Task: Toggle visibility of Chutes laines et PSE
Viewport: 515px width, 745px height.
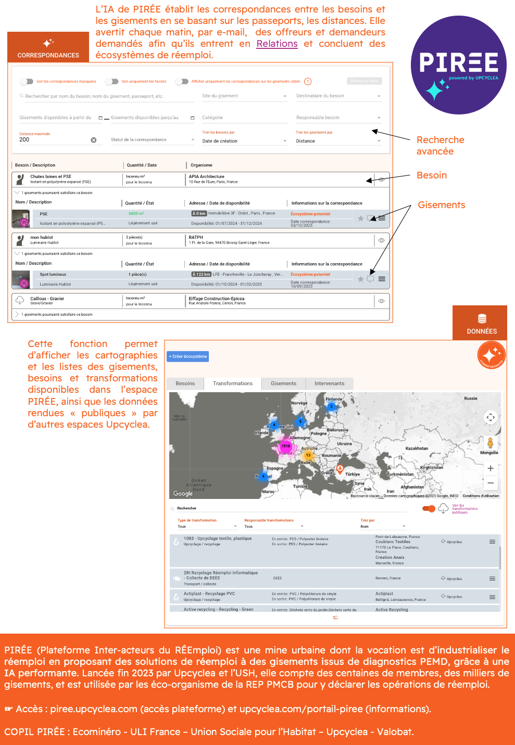Action: [x=382, y=179]
